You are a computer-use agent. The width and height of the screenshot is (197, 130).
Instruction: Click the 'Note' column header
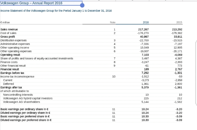(x=113, y=22)
